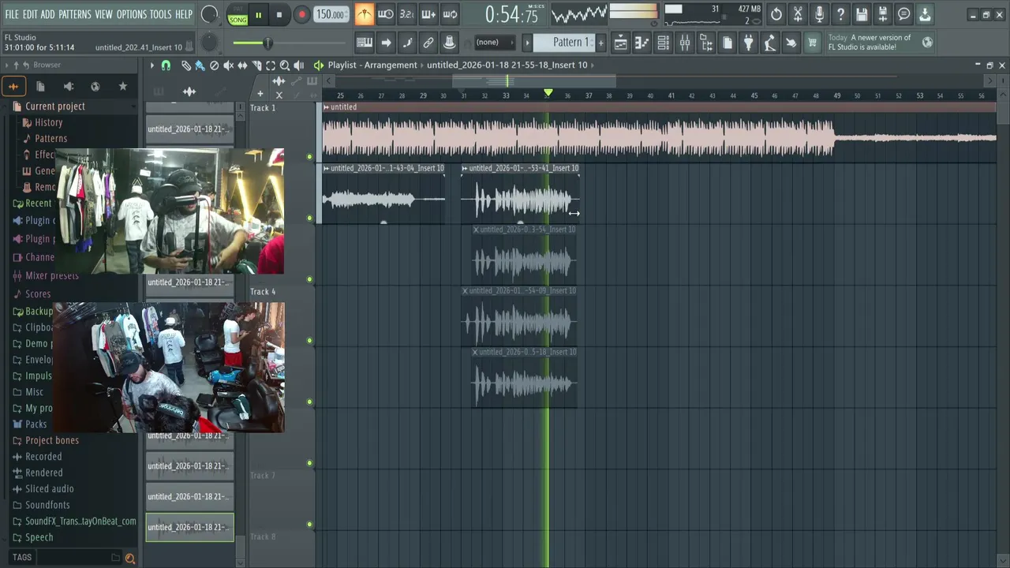The width and height of the screenshot is (1010, 568).
Task: Select the Draw pencil tool
Action: point(186,65)
